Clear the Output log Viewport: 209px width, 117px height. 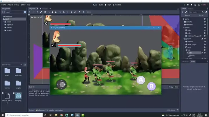[x=176, y=87]
